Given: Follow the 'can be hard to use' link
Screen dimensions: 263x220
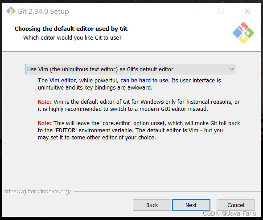Looking at the screenshot, I should pos(144,81).
